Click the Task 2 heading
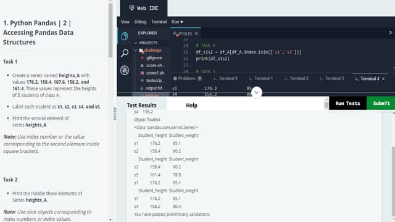The width and height of the screenshot is (395, 222). point(10,179)
